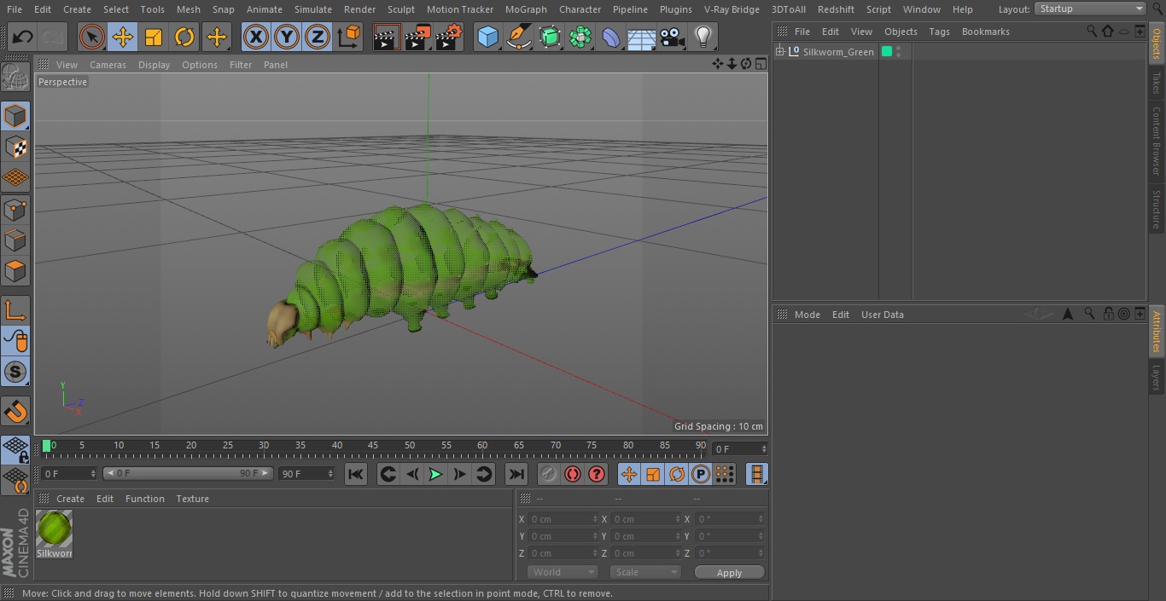Click the preview range slider bar
The width and height of the screenshot is (1166, 601).
point(188,473)
